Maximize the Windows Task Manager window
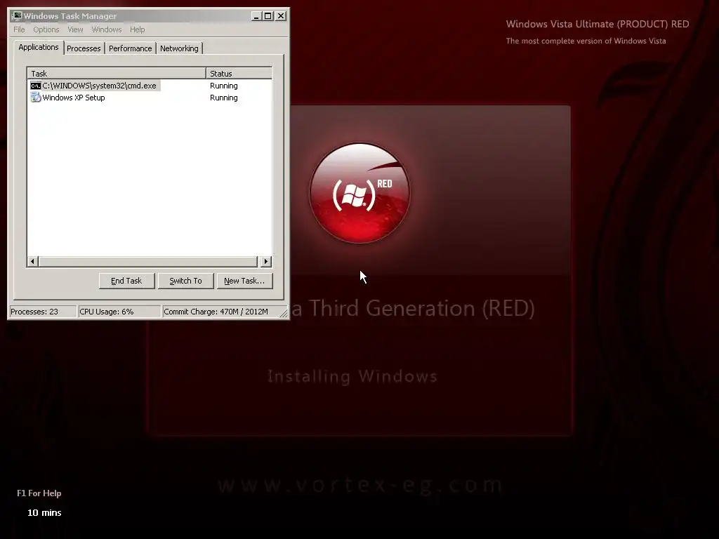719x539 pixels. click(268, 16)
